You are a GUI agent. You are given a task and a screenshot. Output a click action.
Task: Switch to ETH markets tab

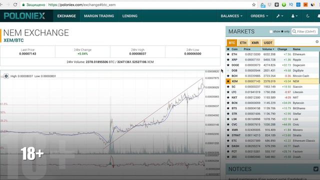pyautogui.click(x=243, y=42)
